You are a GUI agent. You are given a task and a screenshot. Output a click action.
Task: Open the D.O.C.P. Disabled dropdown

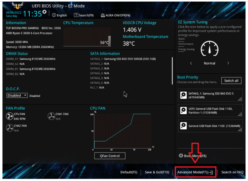pos(17,96)
